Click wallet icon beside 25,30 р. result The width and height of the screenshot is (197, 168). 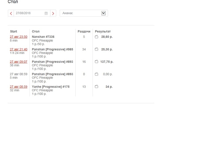click(97, 49)
